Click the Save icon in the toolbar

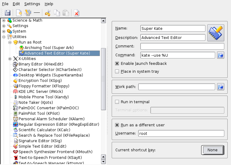pos(8,13)
